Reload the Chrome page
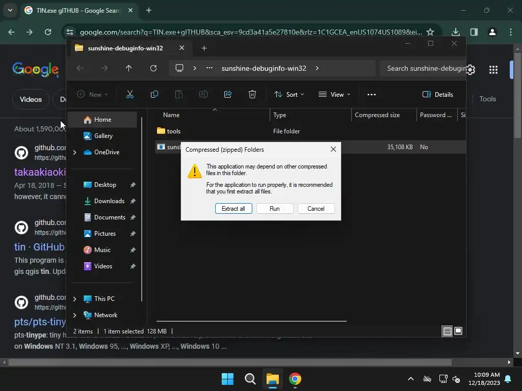Screen dimensions: 522x391 (x=48, y=32)
